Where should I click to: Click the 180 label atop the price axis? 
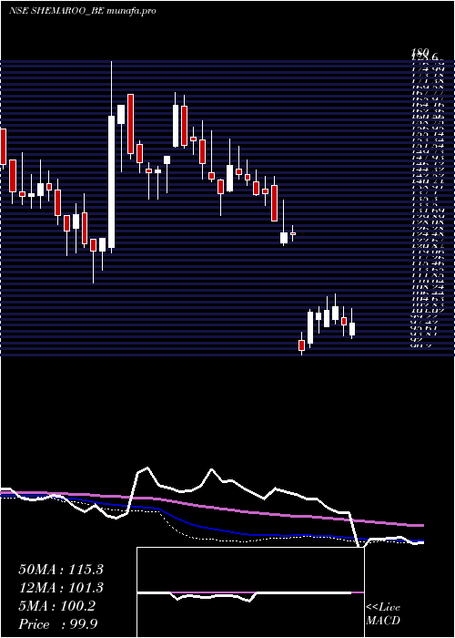[420, 52]
